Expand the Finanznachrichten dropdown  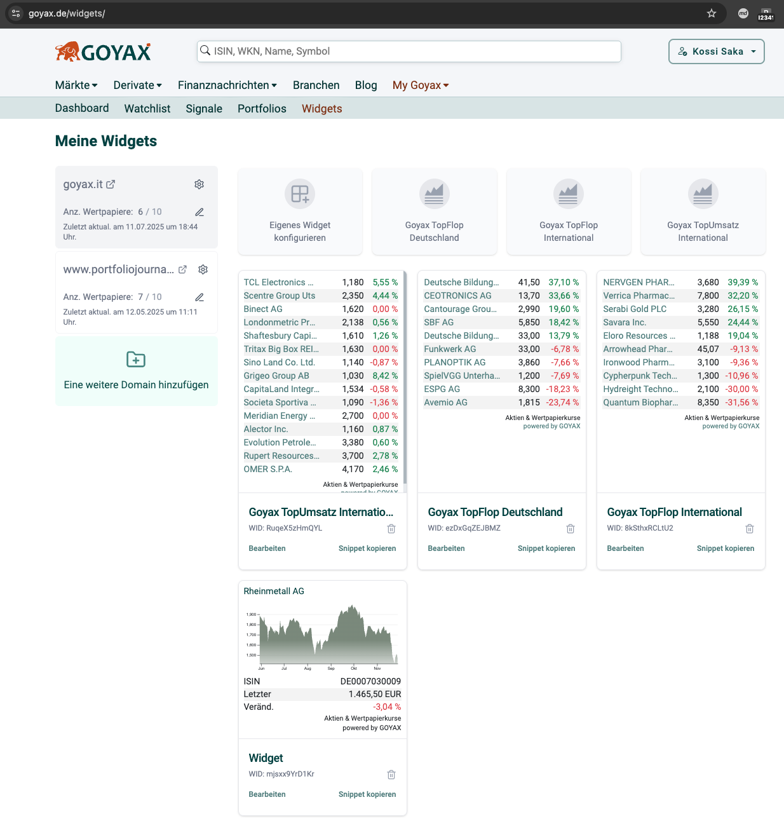(227, 85)
